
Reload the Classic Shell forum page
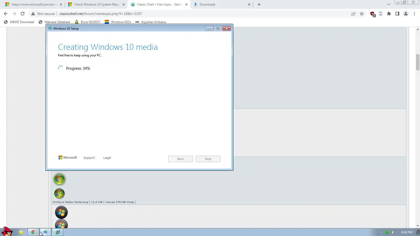click(x=23, y=14)
